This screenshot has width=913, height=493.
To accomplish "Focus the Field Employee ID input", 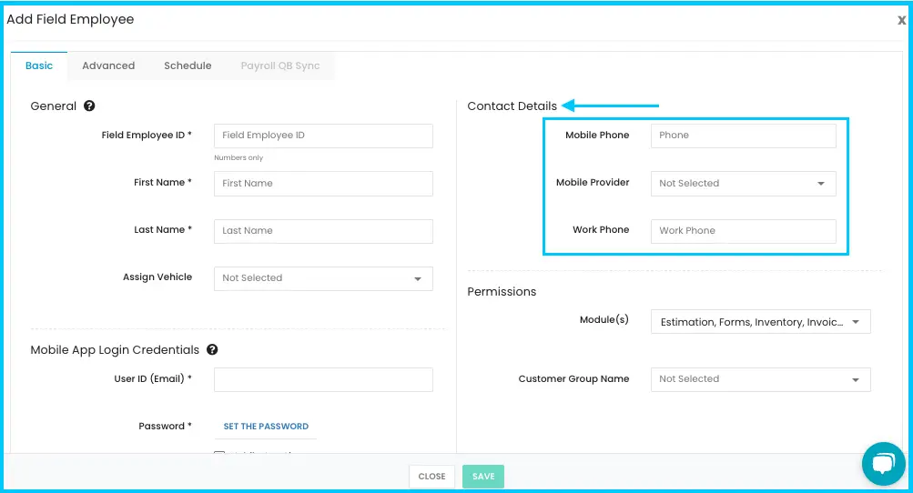I will [x=323, y=136].
